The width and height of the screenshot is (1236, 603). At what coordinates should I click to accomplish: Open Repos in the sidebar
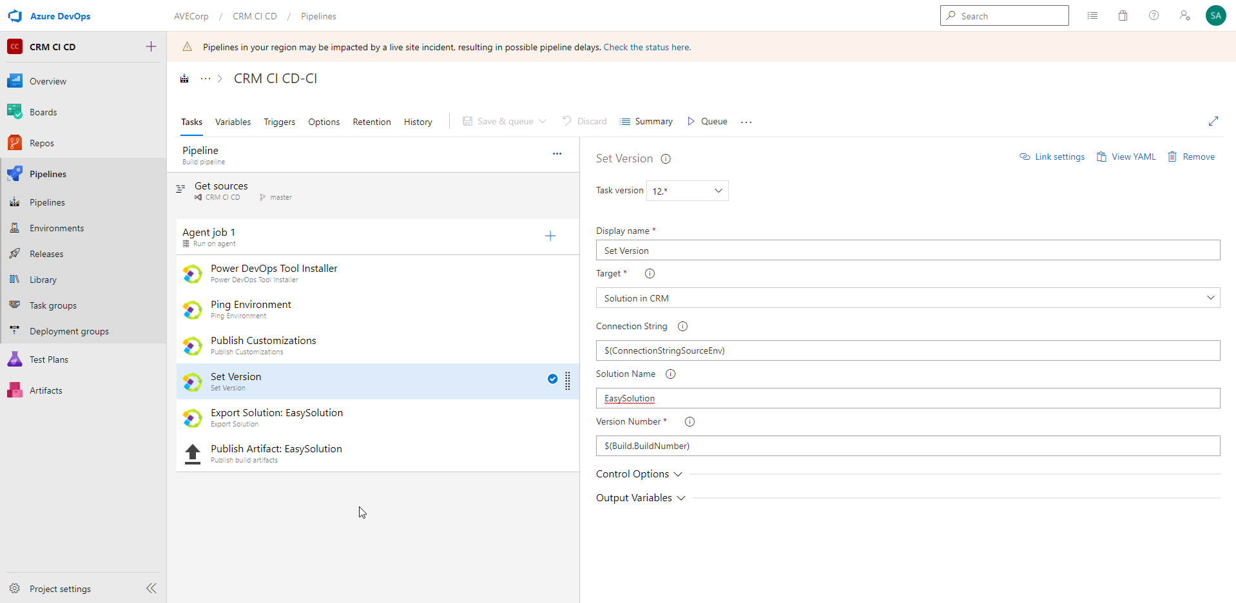[x=83, y=143]
